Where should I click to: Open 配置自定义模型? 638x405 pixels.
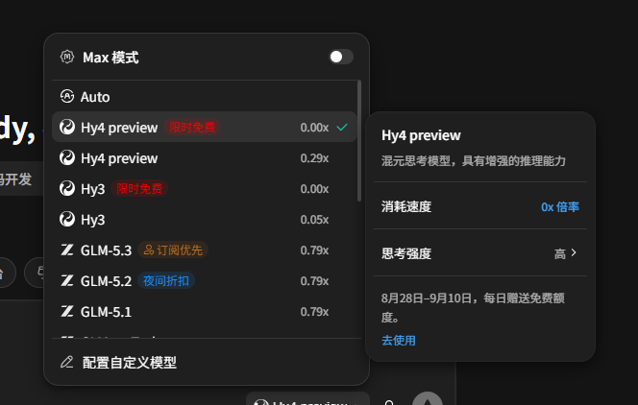tap(207, 362)
